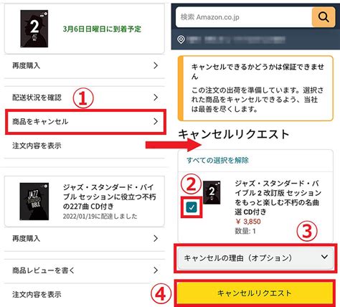Click the 検索 Amazon.co.jp search field
Image resolution: width=340 pixels, height=307 pixels.
244,17
